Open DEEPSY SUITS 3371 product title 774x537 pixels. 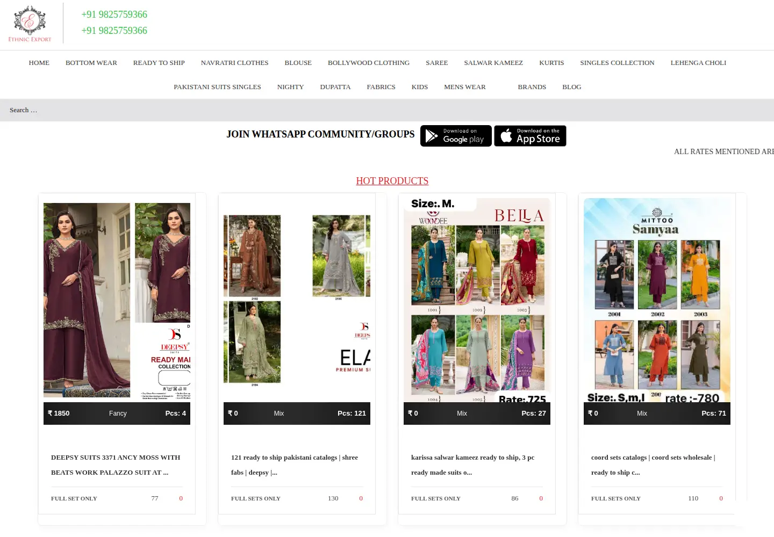tap(116, 465)
